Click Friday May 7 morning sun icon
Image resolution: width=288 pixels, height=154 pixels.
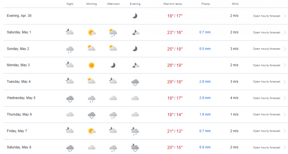click(92, 131)
